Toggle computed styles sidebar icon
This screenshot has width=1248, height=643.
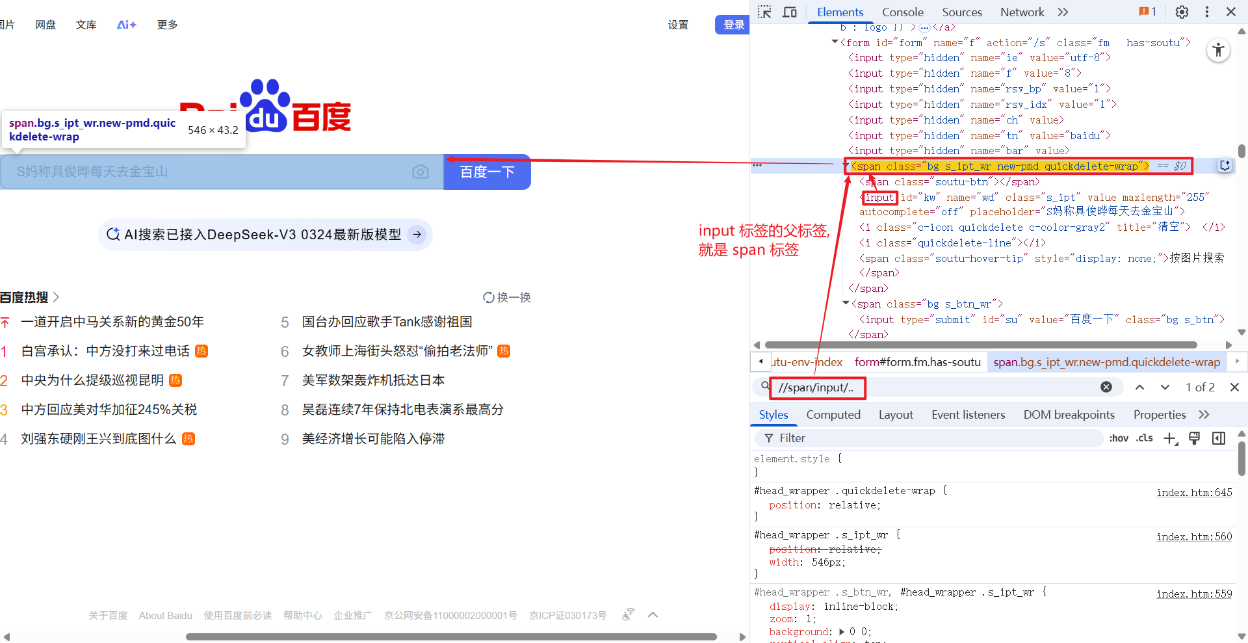(x=1219, y=438)
